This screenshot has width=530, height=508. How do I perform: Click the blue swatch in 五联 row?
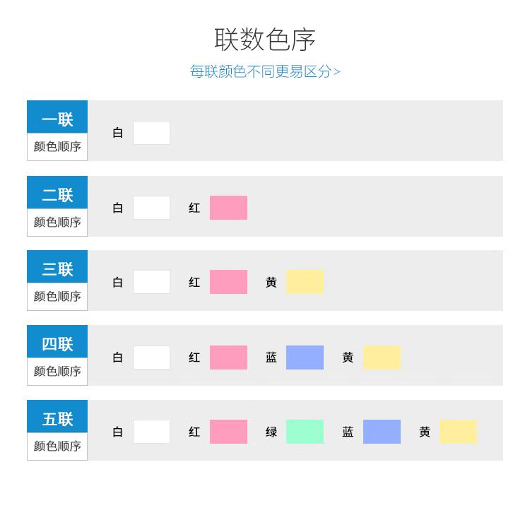tap(382, 432)
